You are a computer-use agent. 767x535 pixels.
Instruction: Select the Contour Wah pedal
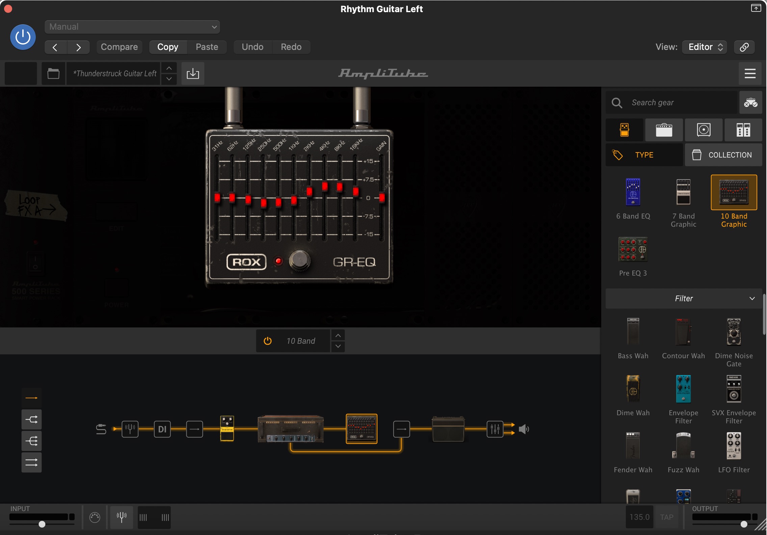coord(683,338)
